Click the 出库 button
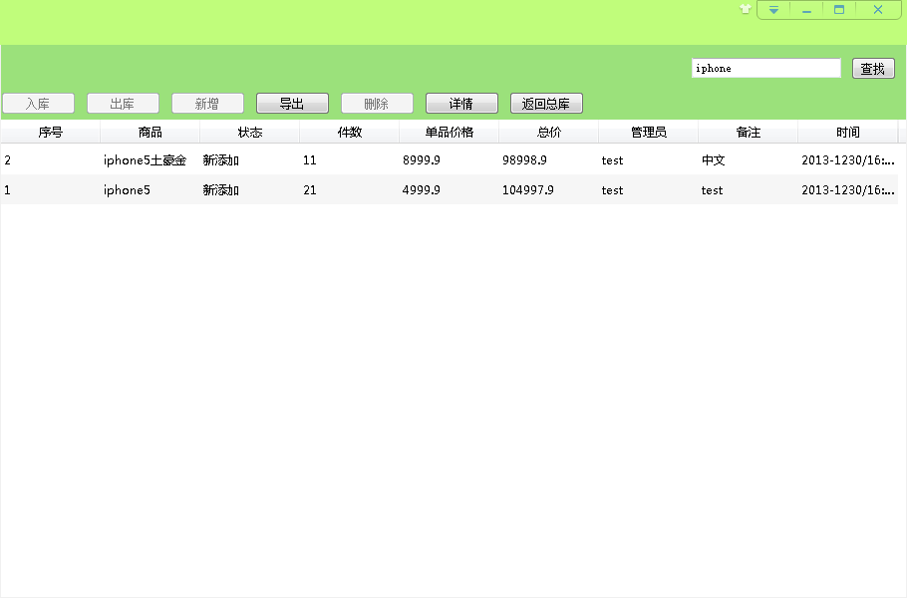The image size is (907, 598). (x=123, y=104)
